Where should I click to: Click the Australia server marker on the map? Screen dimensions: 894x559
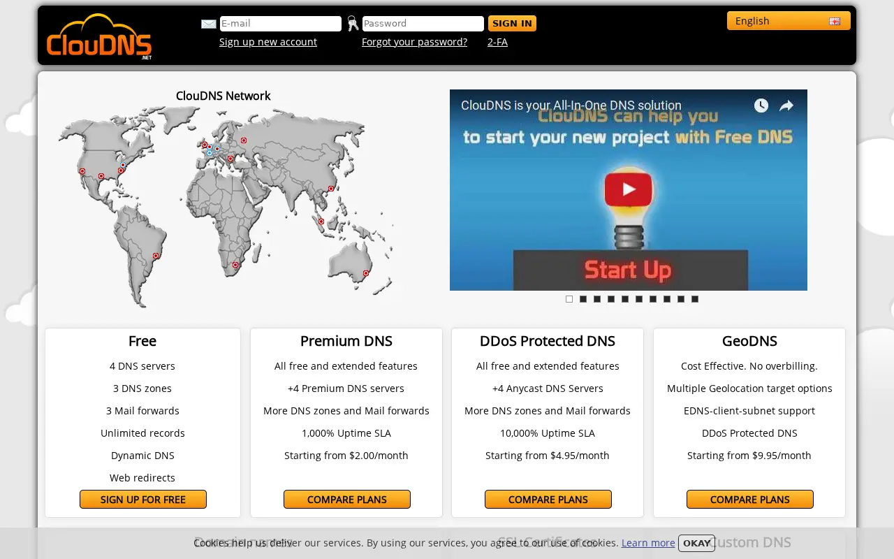(x=366, y=273)
